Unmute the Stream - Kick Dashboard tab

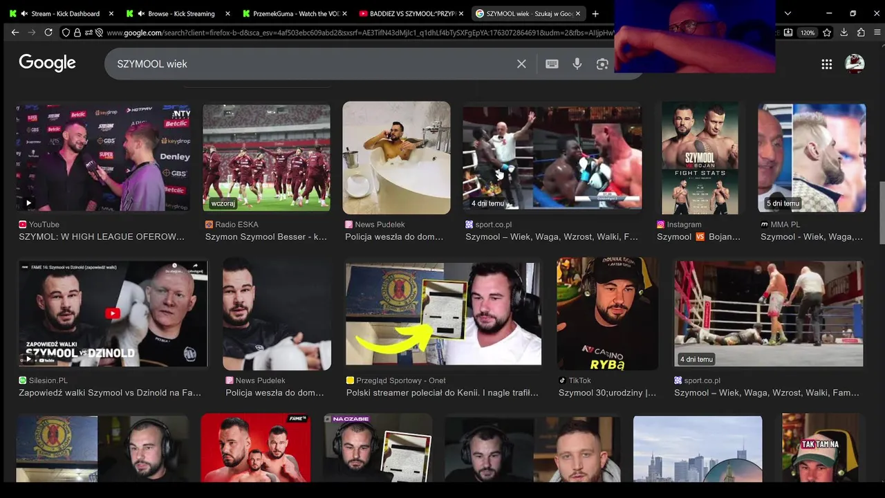24,13
